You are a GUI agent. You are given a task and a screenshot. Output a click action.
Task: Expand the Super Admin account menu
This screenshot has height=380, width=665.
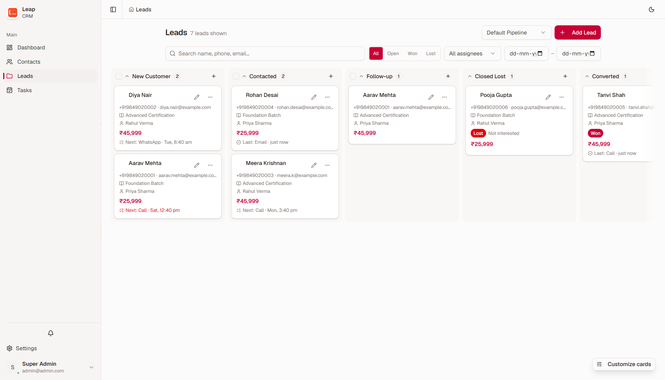click(51, 367)
